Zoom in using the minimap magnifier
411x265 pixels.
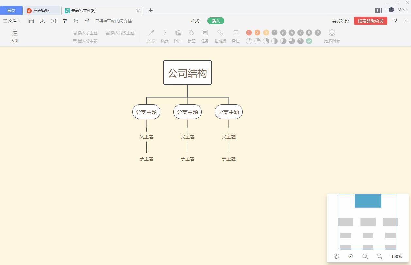(x=379, y=257)
